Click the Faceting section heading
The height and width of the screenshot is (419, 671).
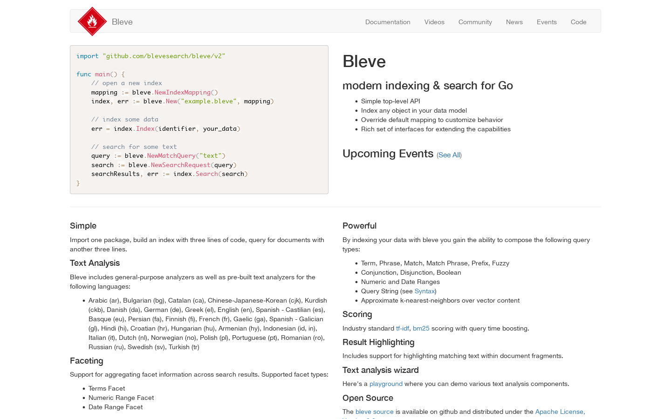87,361
